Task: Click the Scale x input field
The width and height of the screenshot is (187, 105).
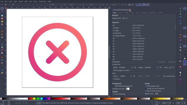Action: point(124,76)
